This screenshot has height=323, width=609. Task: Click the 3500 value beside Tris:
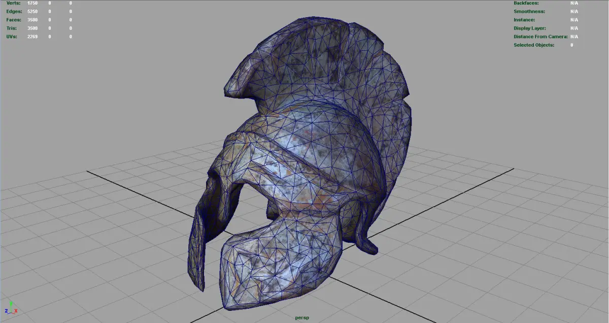[x=32, y=28]
